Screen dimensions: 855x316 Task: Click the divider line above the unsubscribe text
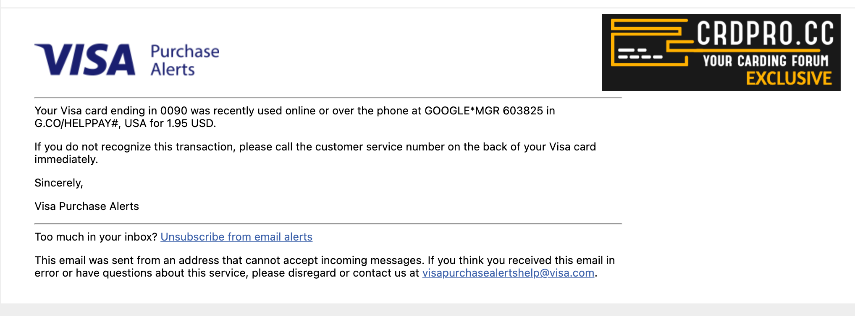pyautogui.click(x=328, y=223)
